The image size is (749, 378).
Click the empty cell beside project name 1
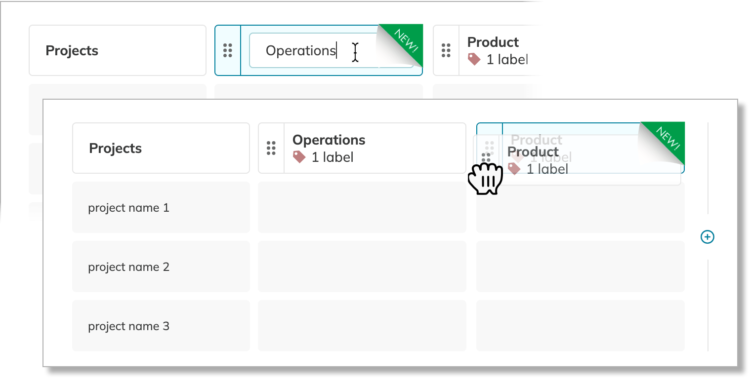click(x=362, y=207)
